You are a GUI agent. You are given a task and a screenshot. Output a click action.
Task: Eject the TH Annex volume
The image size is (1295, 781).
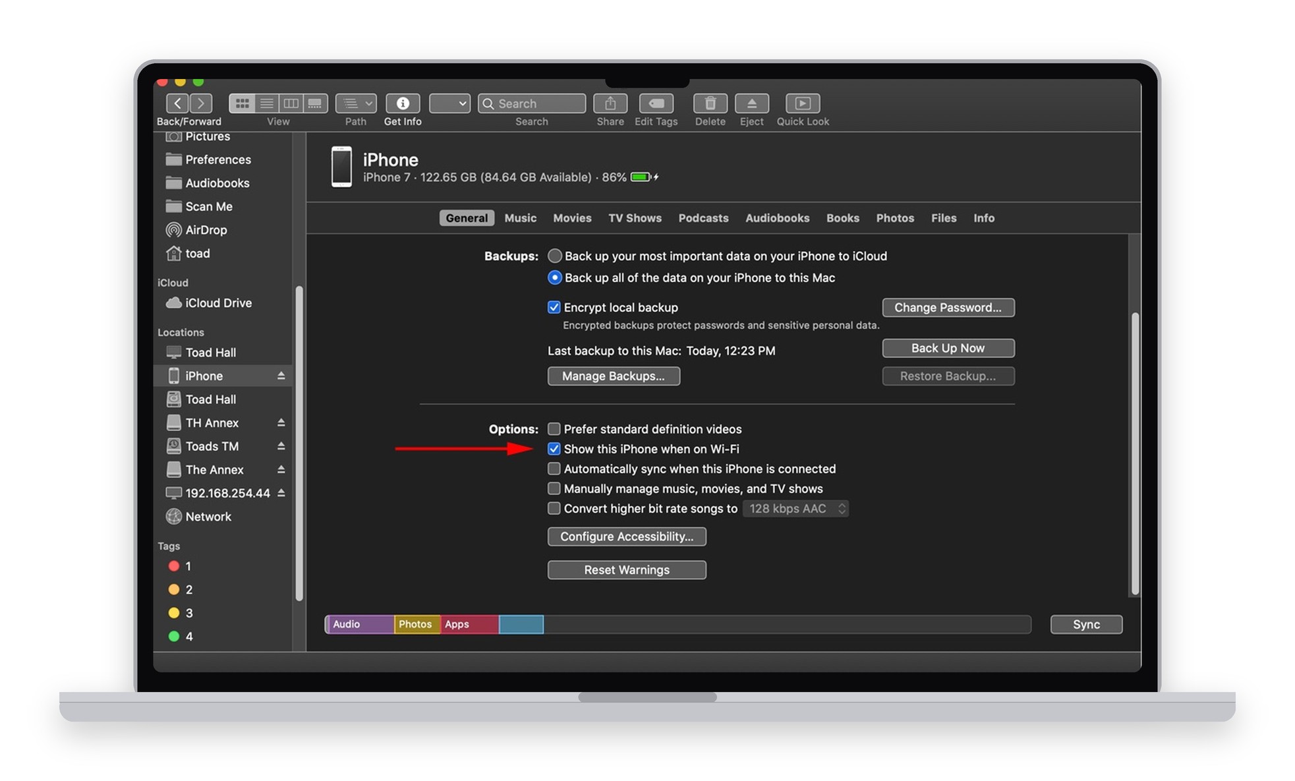tap(281, 422)
